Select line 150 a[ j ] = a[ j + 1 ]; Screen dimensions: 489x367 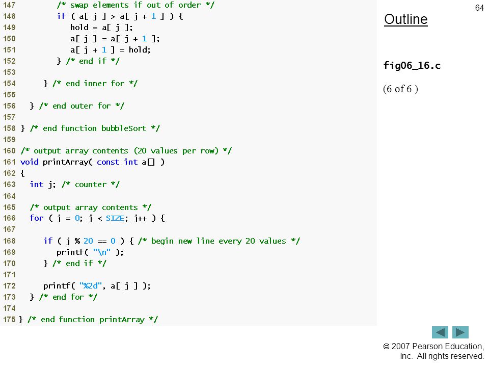tap(115, 39)
